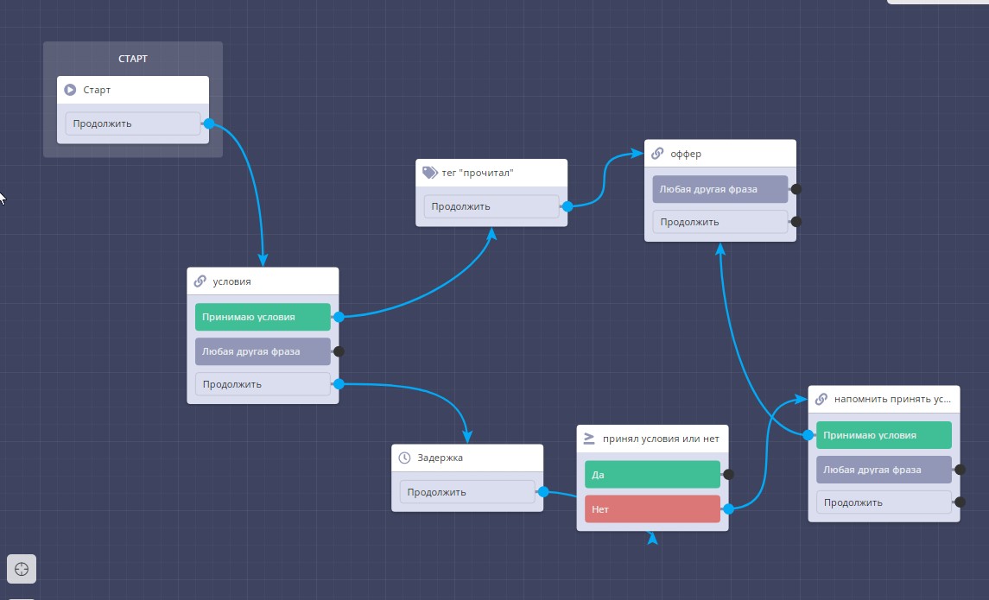Click output connector of оффер Продолжить

point(796,222)
